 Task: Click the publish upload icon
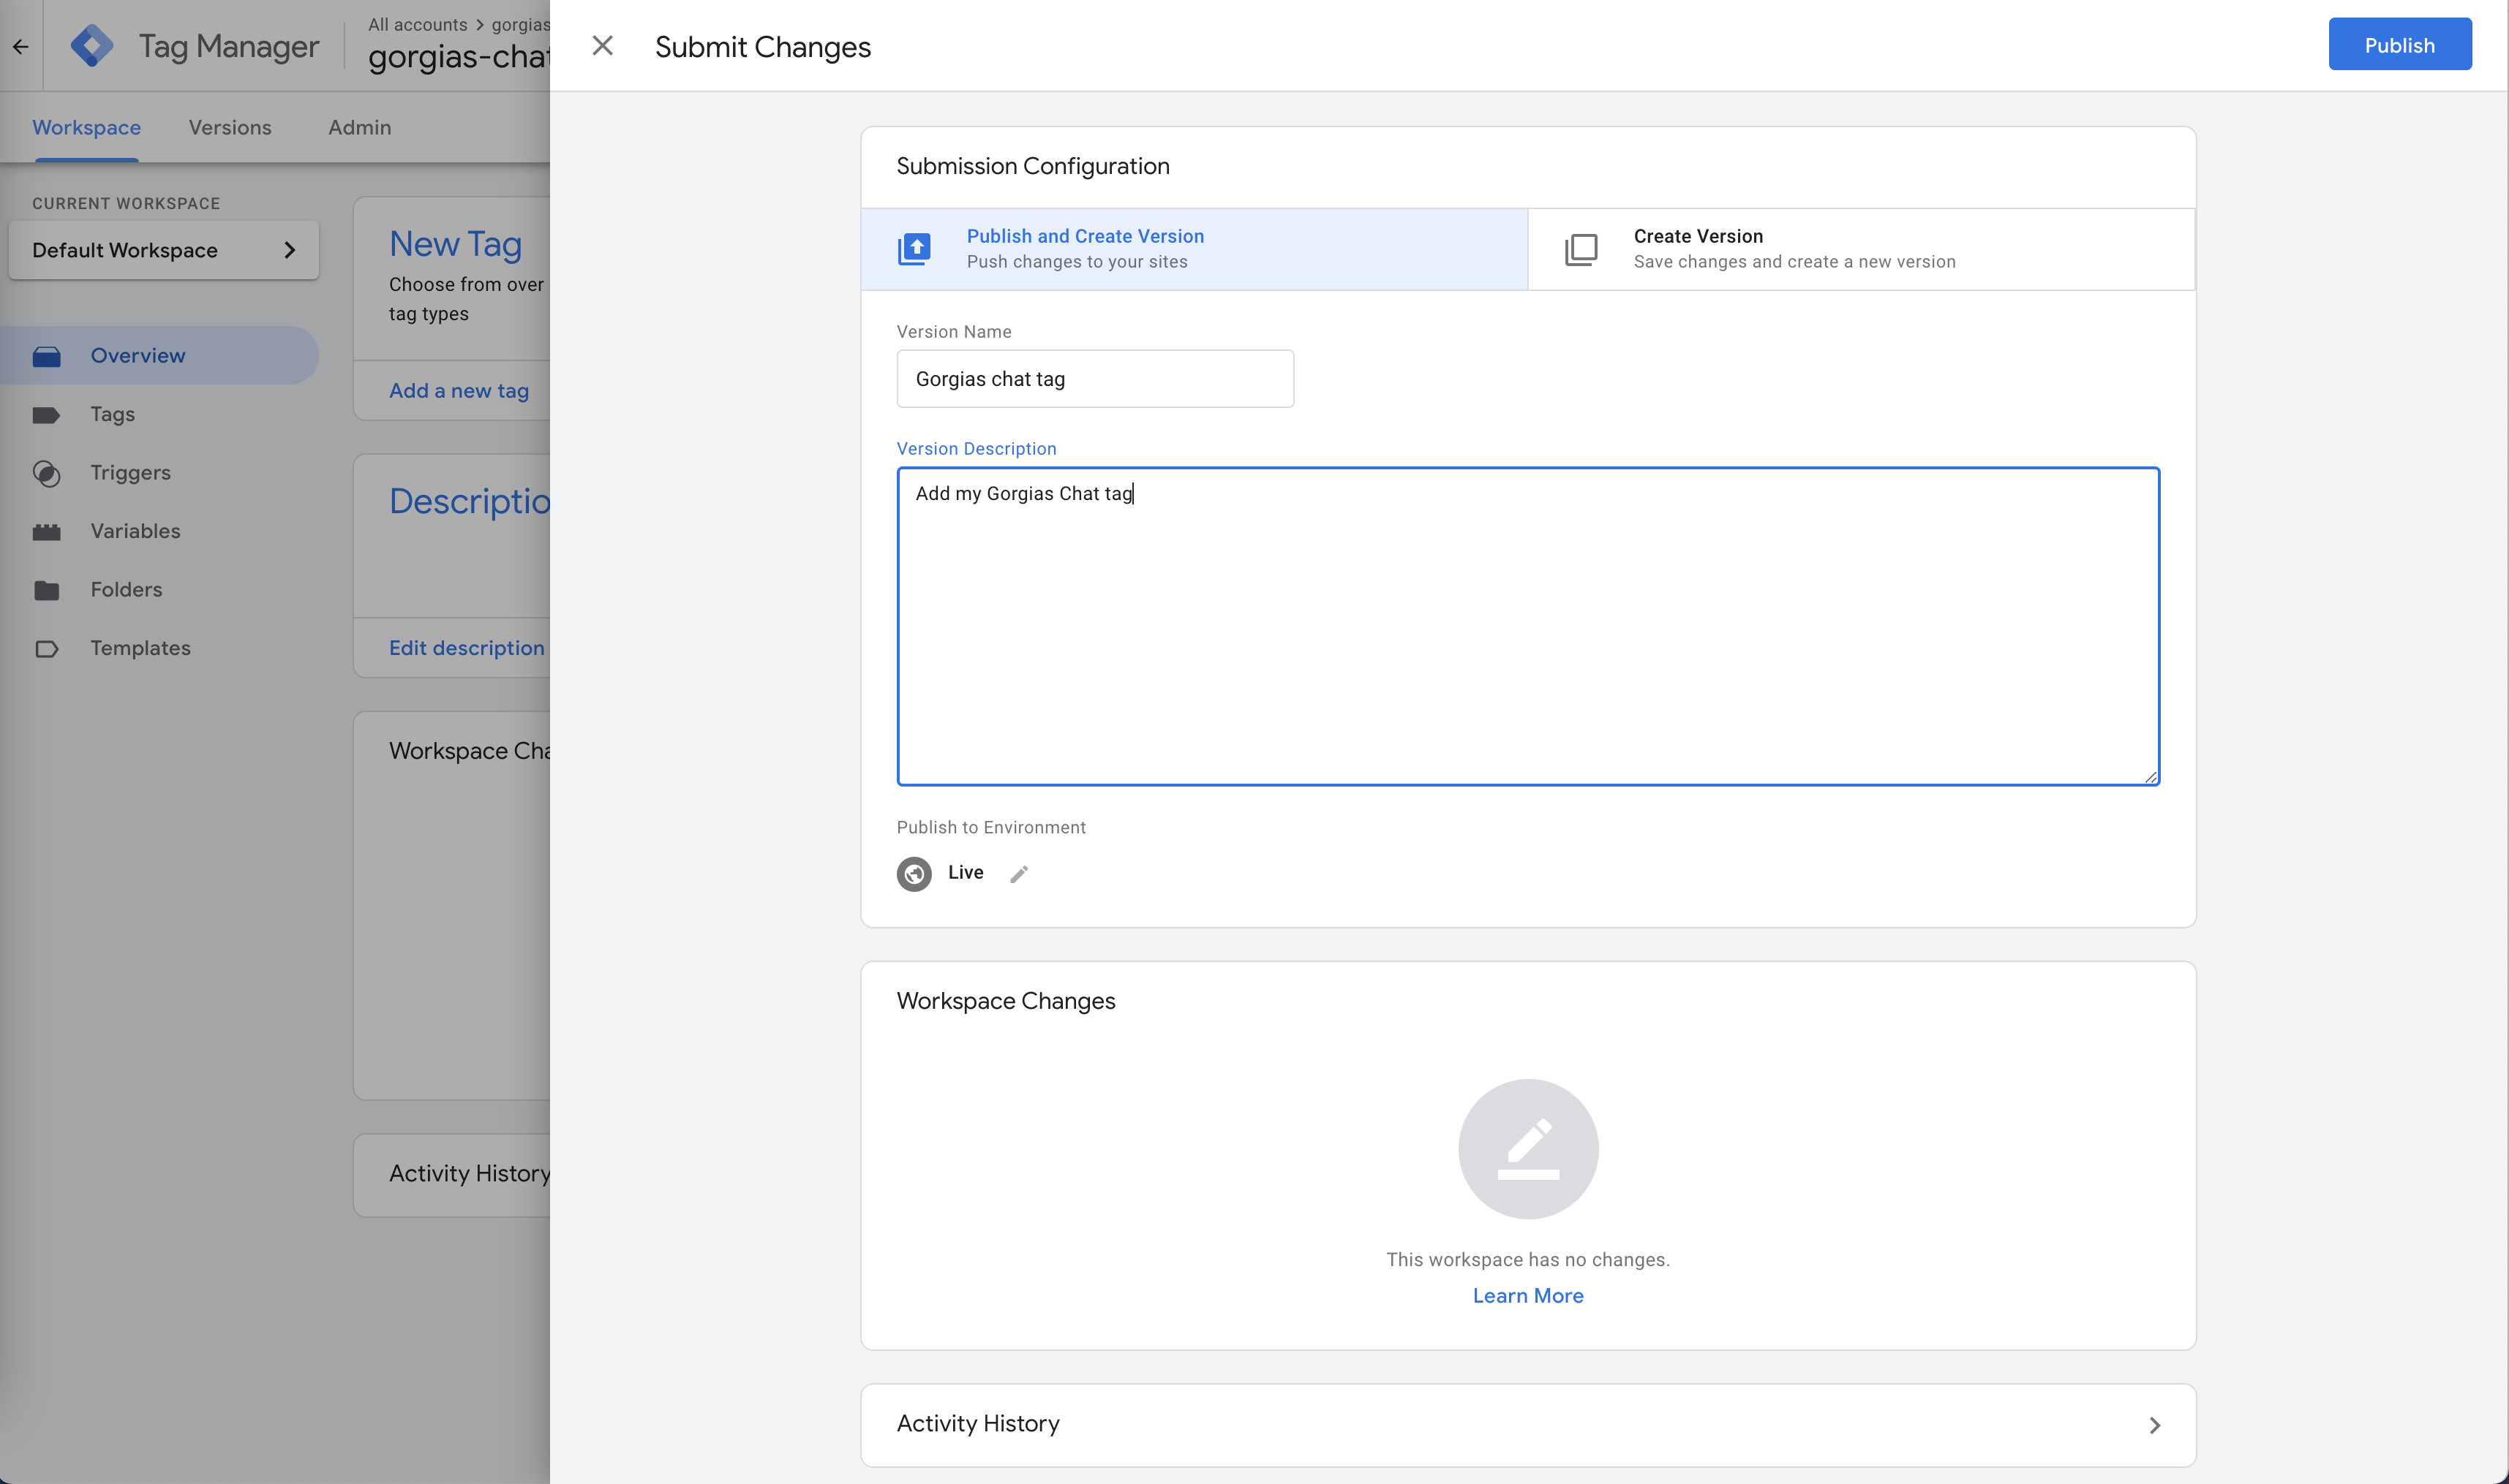(x=914, y=249)
